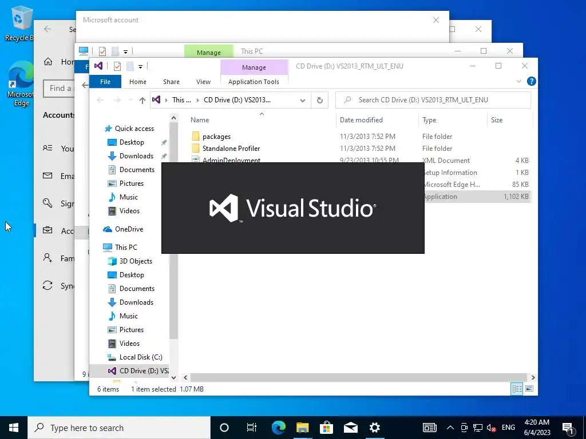
Task: Open the address bar history dropdown
Action: (x=303, y=100)
